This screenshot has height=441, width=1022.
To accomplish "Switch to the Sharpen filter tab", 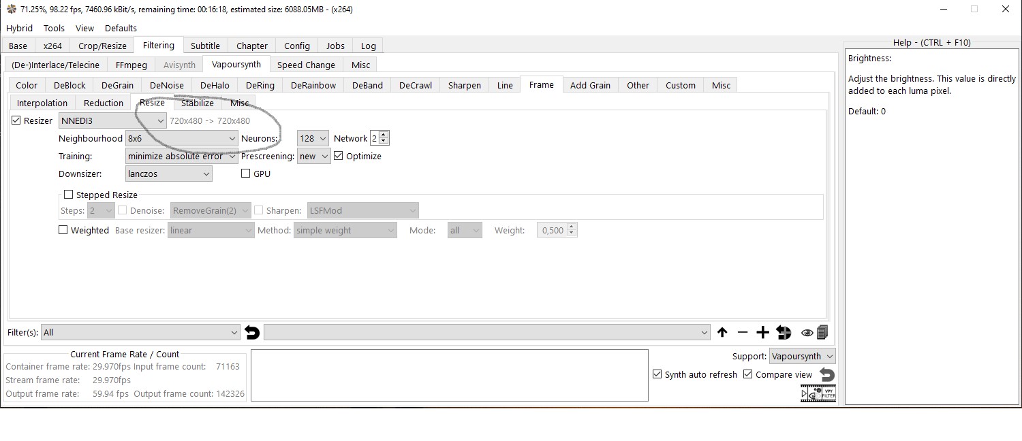I will (465, 85).
